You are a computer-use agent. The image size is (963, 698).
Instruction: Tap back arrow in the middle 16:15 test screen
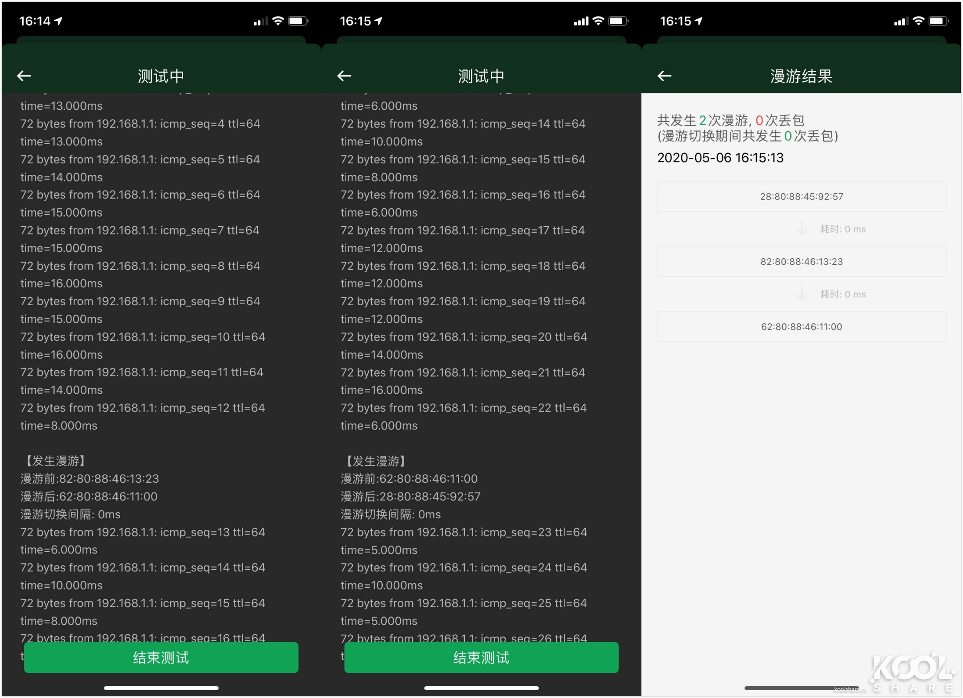point(344,76)
